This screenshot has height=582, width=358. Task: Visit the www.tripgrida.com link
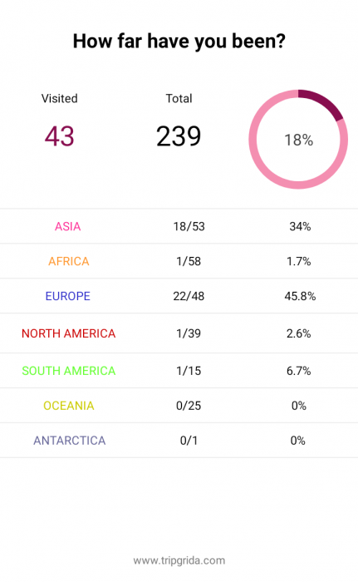coord(179,560)
